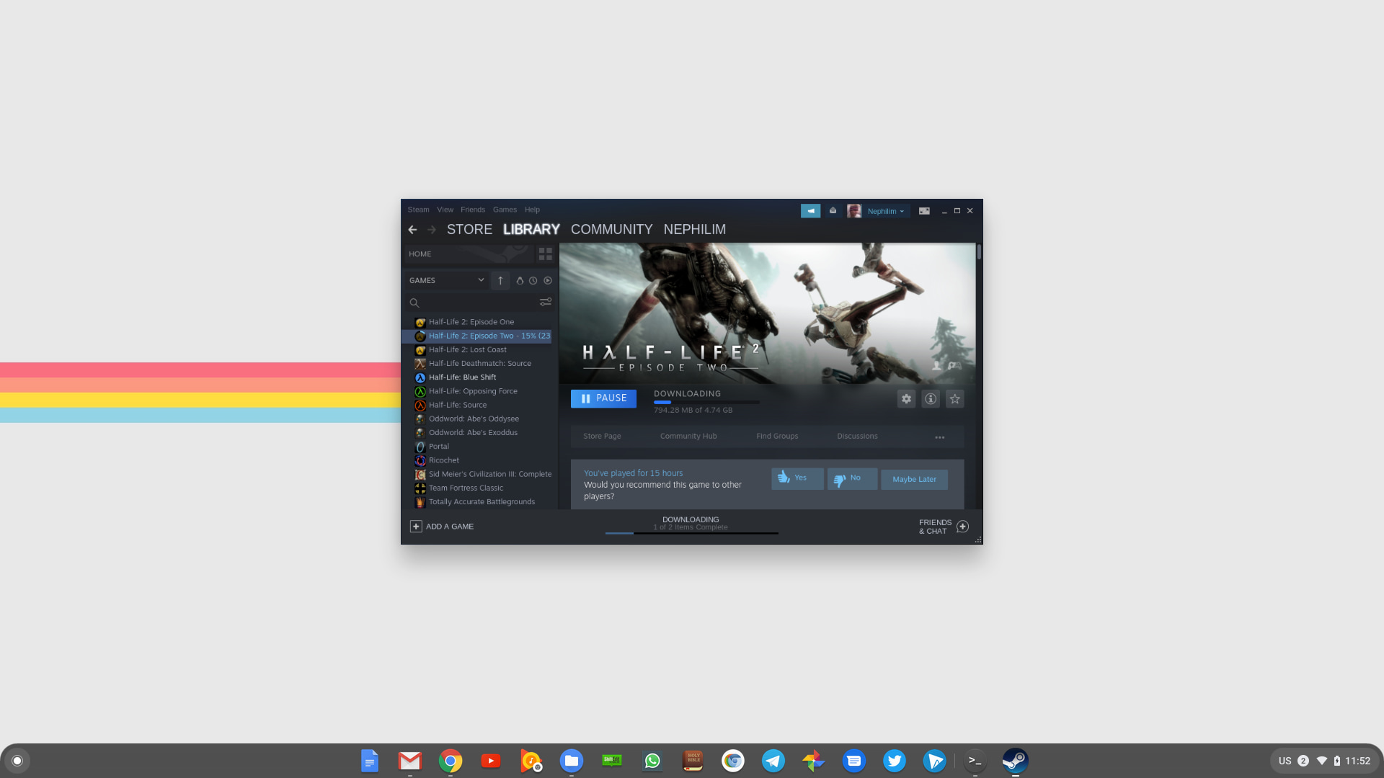Click the forward navigation arrow
The height and width of the screenshot is (778, 1384).
click(432, 230)
